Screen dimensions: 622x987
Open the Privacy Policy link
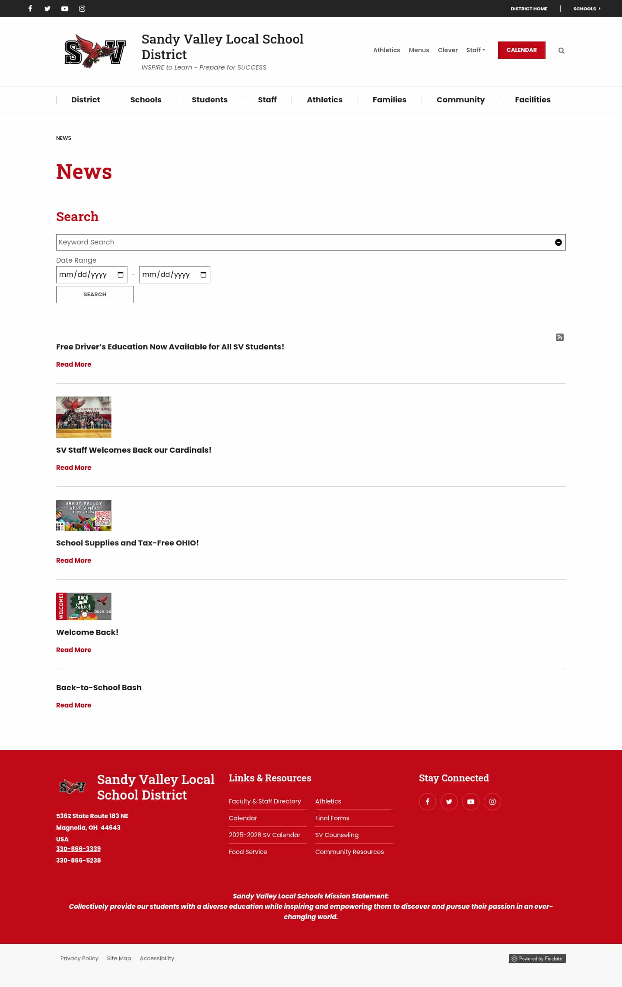pyautogui.click(x=79, y=958)
